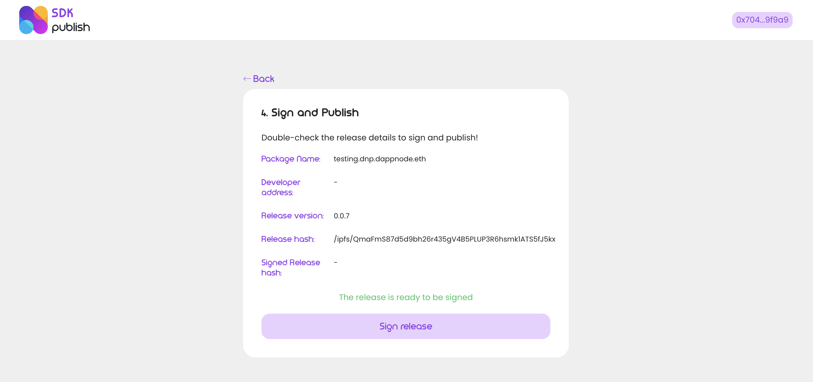Image resolution: width=813 pixels, height=382 pixels.
Task: Click the /ipfs/Qma release hash value
Action: pos(444,239)
